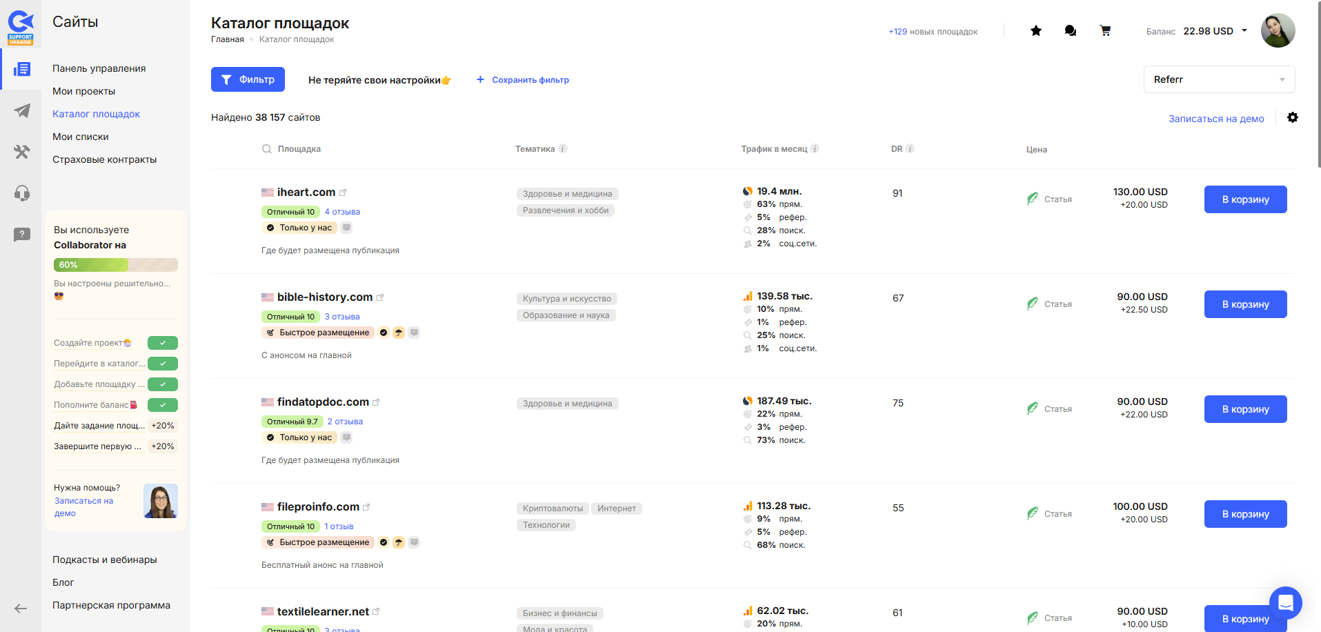Click the paper plane sidebar icon
Viewport: 1321px width, 632px height.
(22, 110)
